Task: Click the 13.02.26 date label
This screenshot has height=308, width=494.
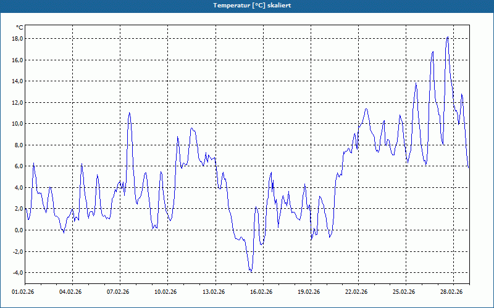Action: tap(214, 292)
